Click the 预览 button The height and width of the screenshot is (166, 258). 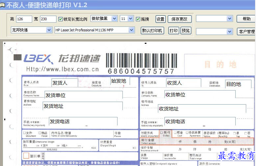point(186,31)
